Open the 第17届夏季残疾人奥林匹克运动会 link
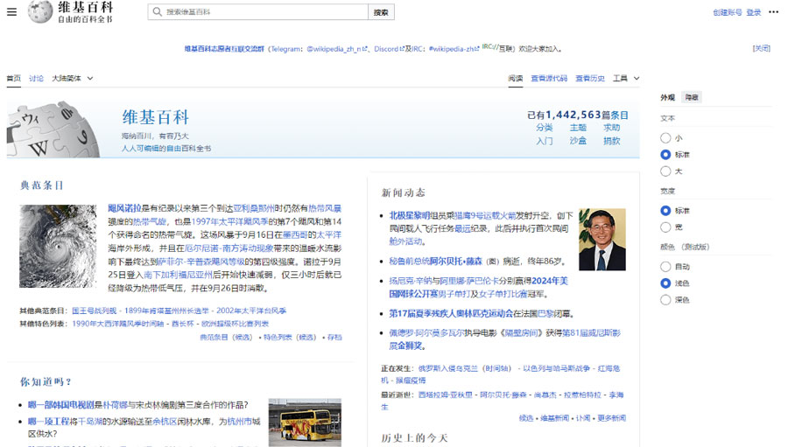This screenshot has height=447, width=788. (x=451, y=313)
